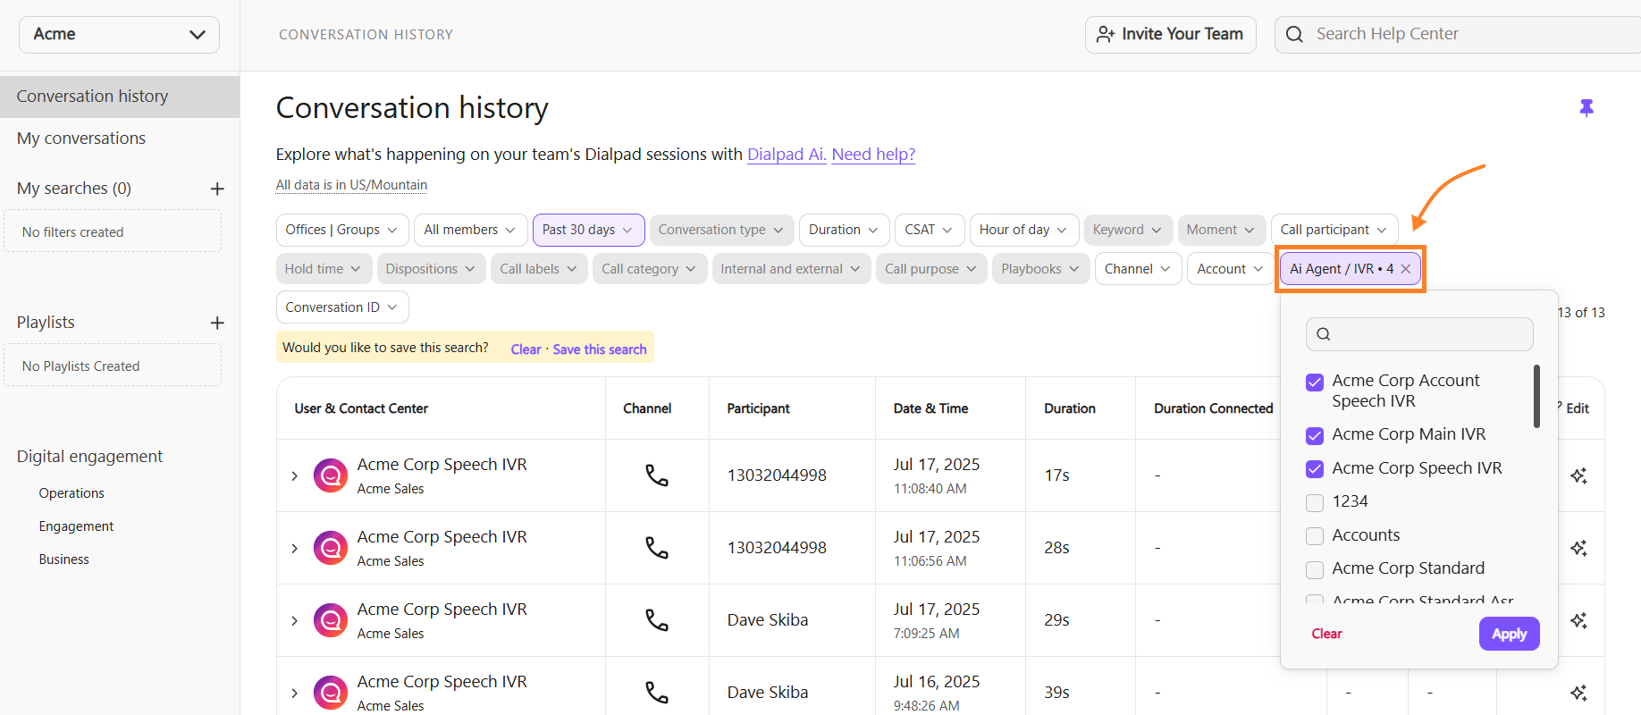Open Operations under Digital engagement
This screenshot has width=1641, height=715.
72,493
